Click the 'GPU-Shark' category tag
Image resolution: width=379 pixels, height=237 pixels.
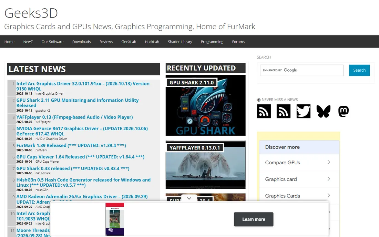(x=43, y=173)
